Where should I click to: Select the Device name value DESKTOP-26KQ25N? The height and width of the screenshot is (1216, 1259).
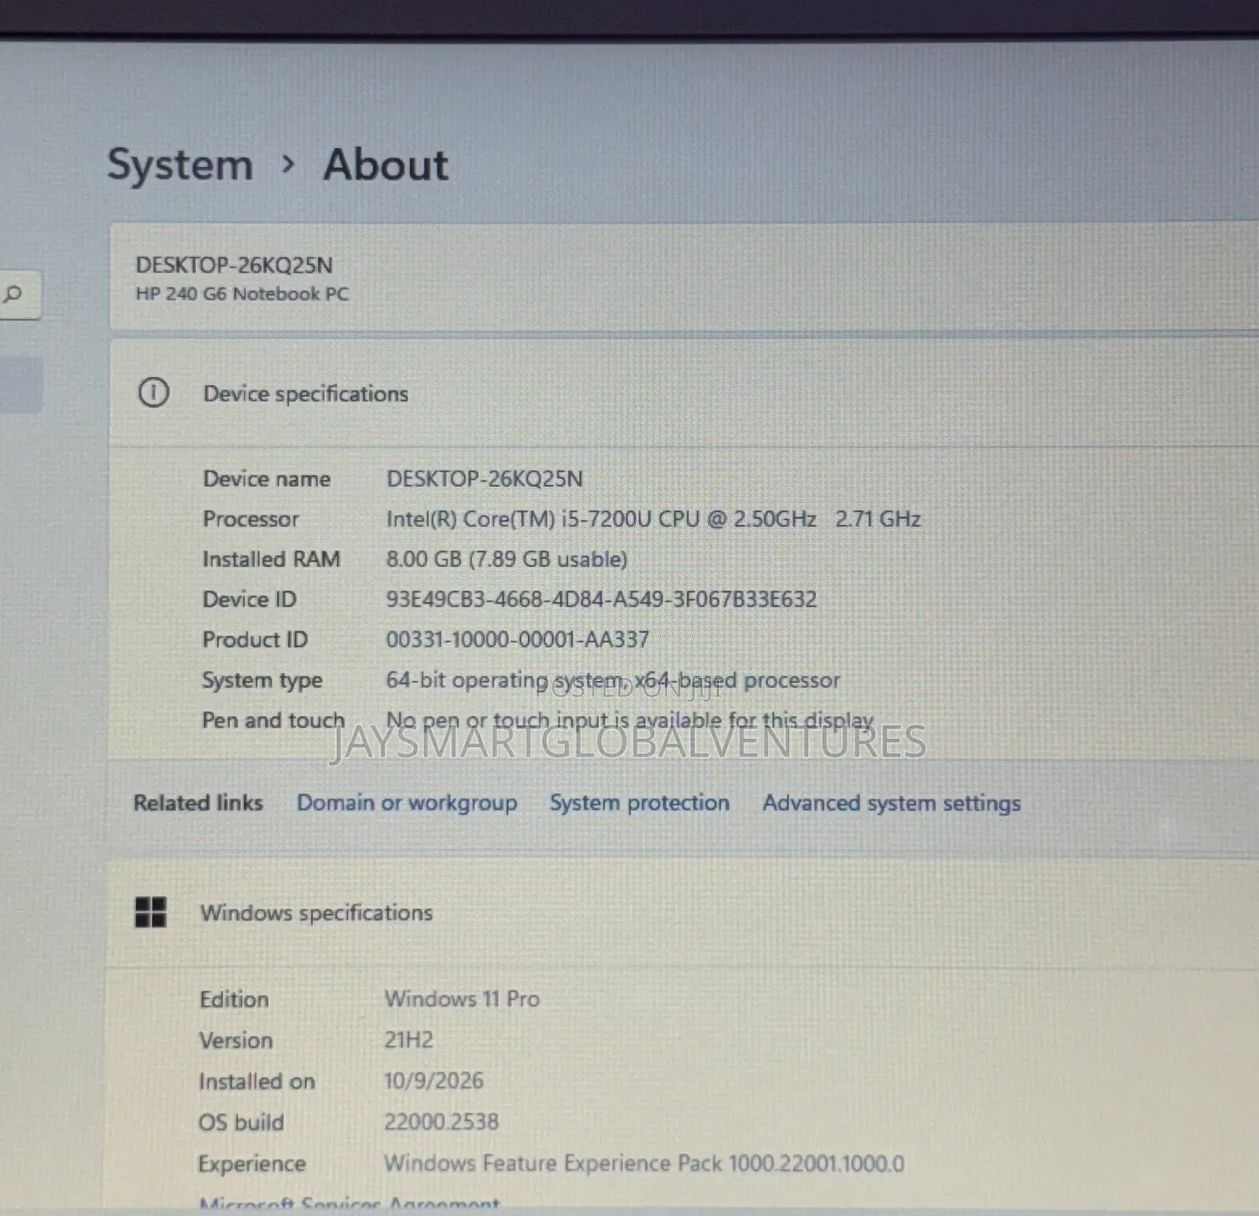(485, 479)
